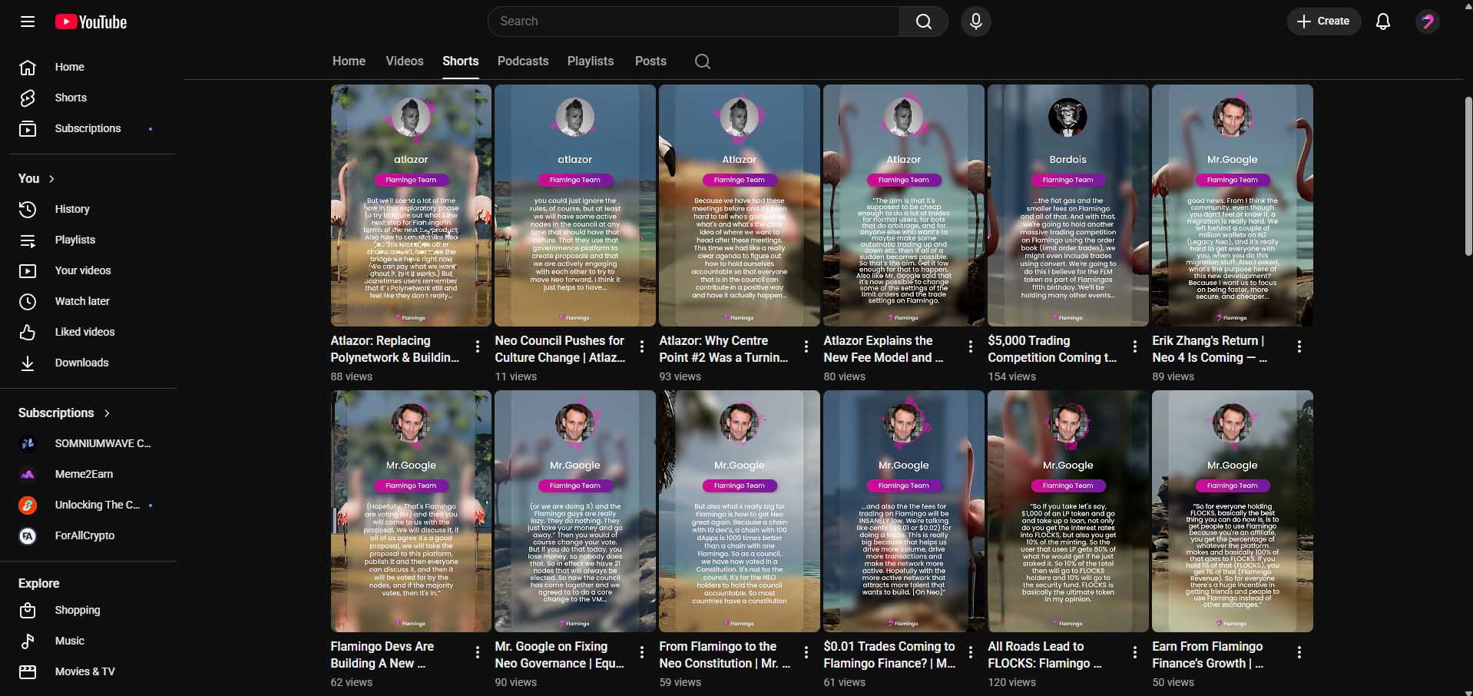Click the page vertical scrollbar

(x=1468, y=177)
